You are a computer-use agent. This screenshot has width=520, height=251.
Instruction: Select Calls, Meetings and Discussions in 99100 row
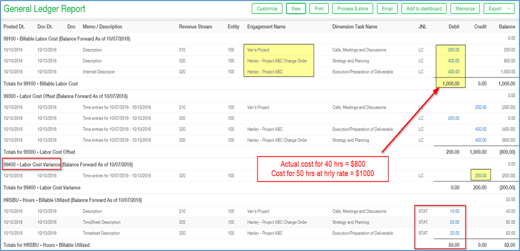coord(359,50)
